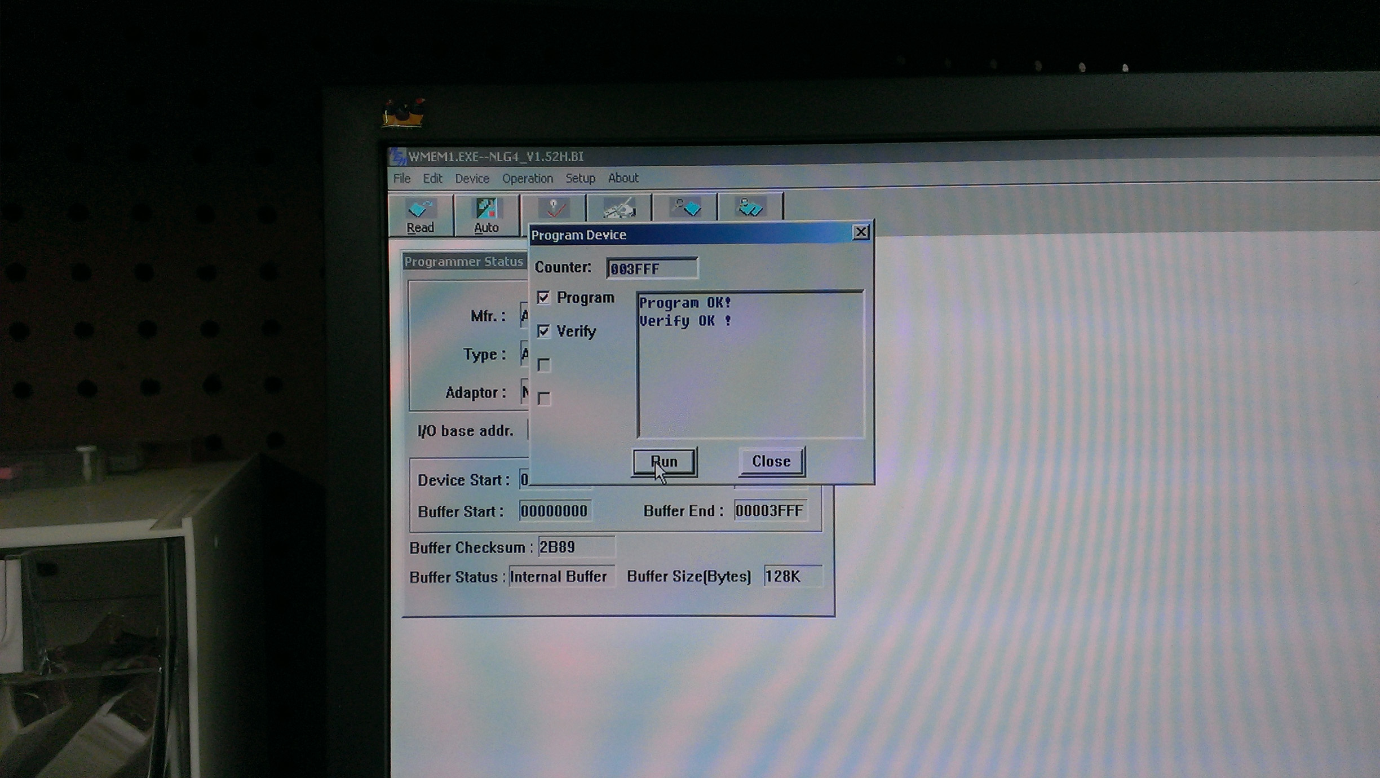Open the Setup menu
This screenshot has height=778, width=1380.
tap(580, 178)
